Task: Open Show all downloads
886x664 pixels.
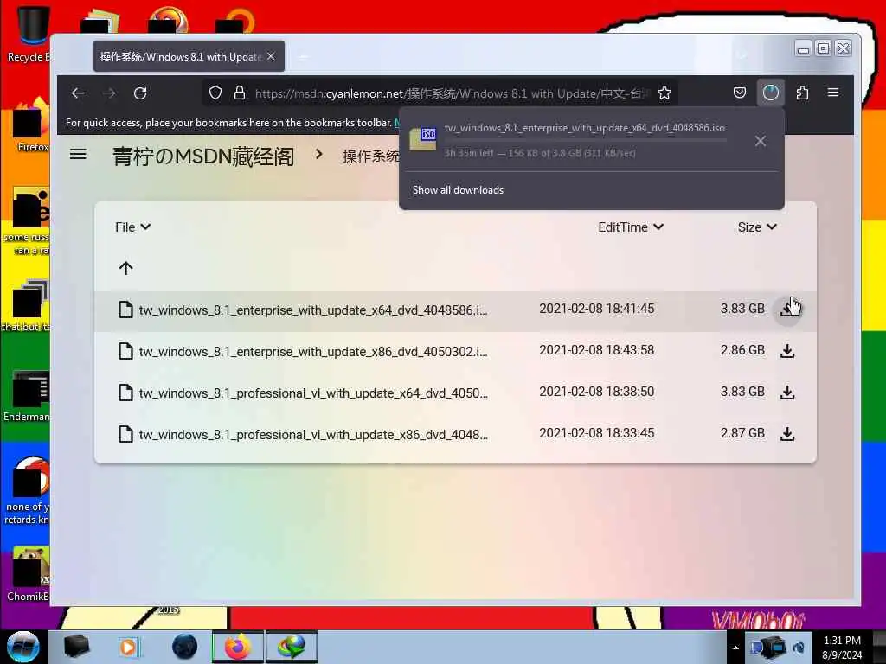Action: 458,190
